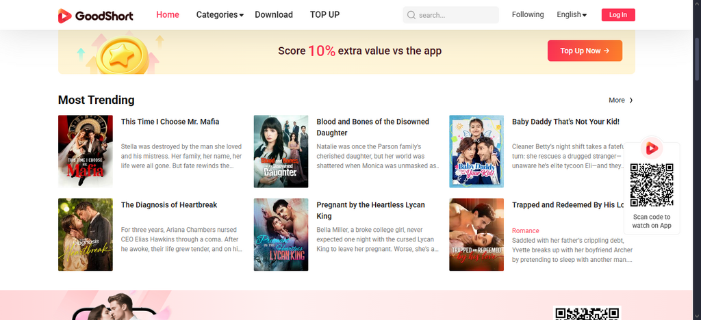Click the search magnifier icon
Image resolution: width=701 pixels, height=320 pixels.
tap(411, 15)
